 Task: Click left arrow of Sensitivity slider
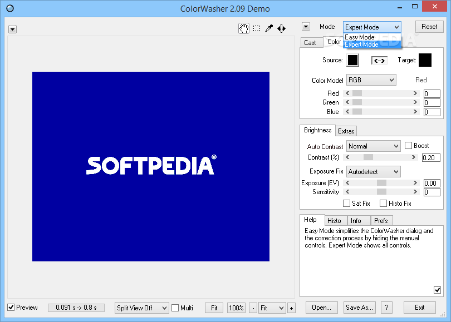[347, 192]
